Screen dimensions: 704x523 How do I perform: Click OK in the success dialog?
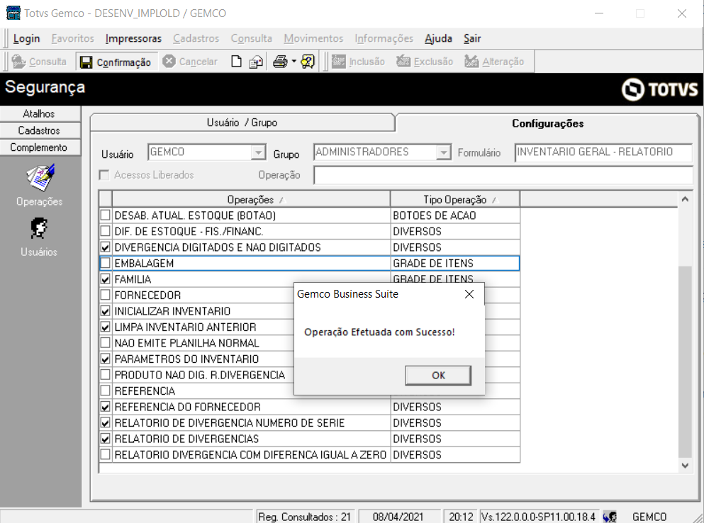pyautogui.click(x=438, y=376)
